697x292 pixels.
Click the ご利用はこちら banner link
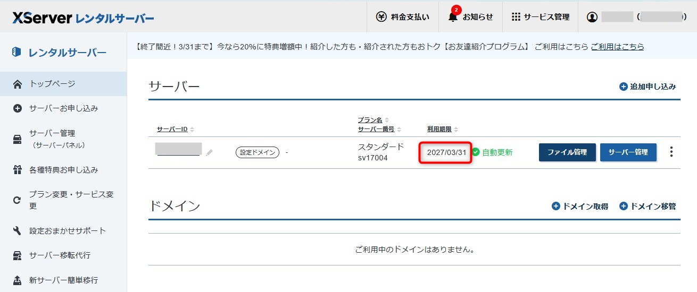pyautogui.click(x=617, y=47)
